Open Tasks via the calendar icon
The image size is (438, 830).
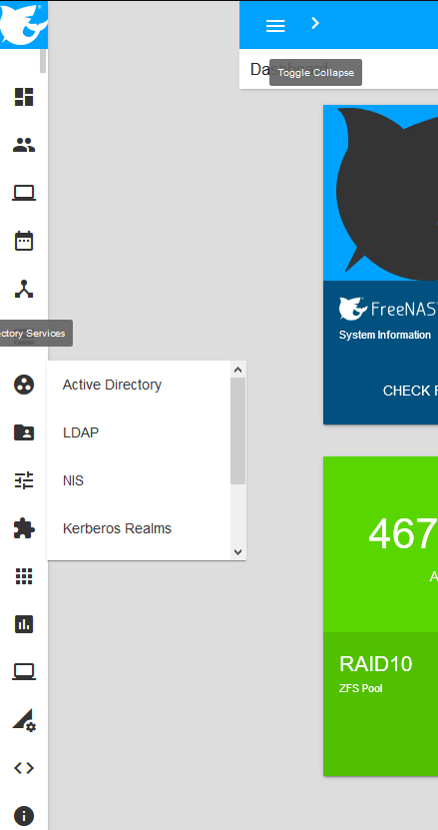(24, 241)
